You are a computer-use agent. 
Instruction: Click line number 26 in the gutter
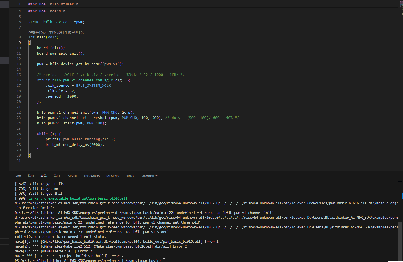pos(19,134)
